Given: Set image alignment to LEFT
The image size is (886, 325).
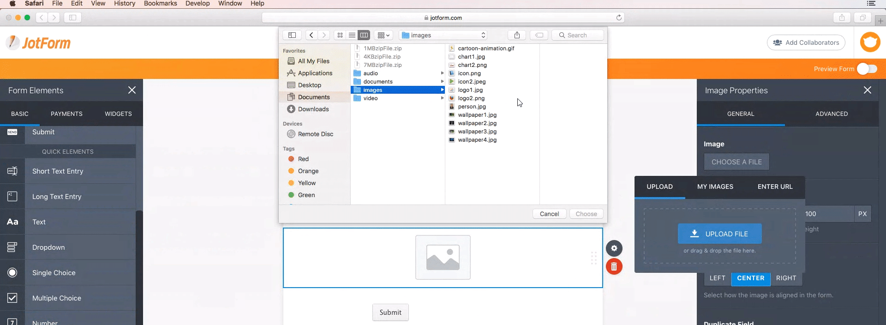Looking at the screenshot, I should pos(717,278).
